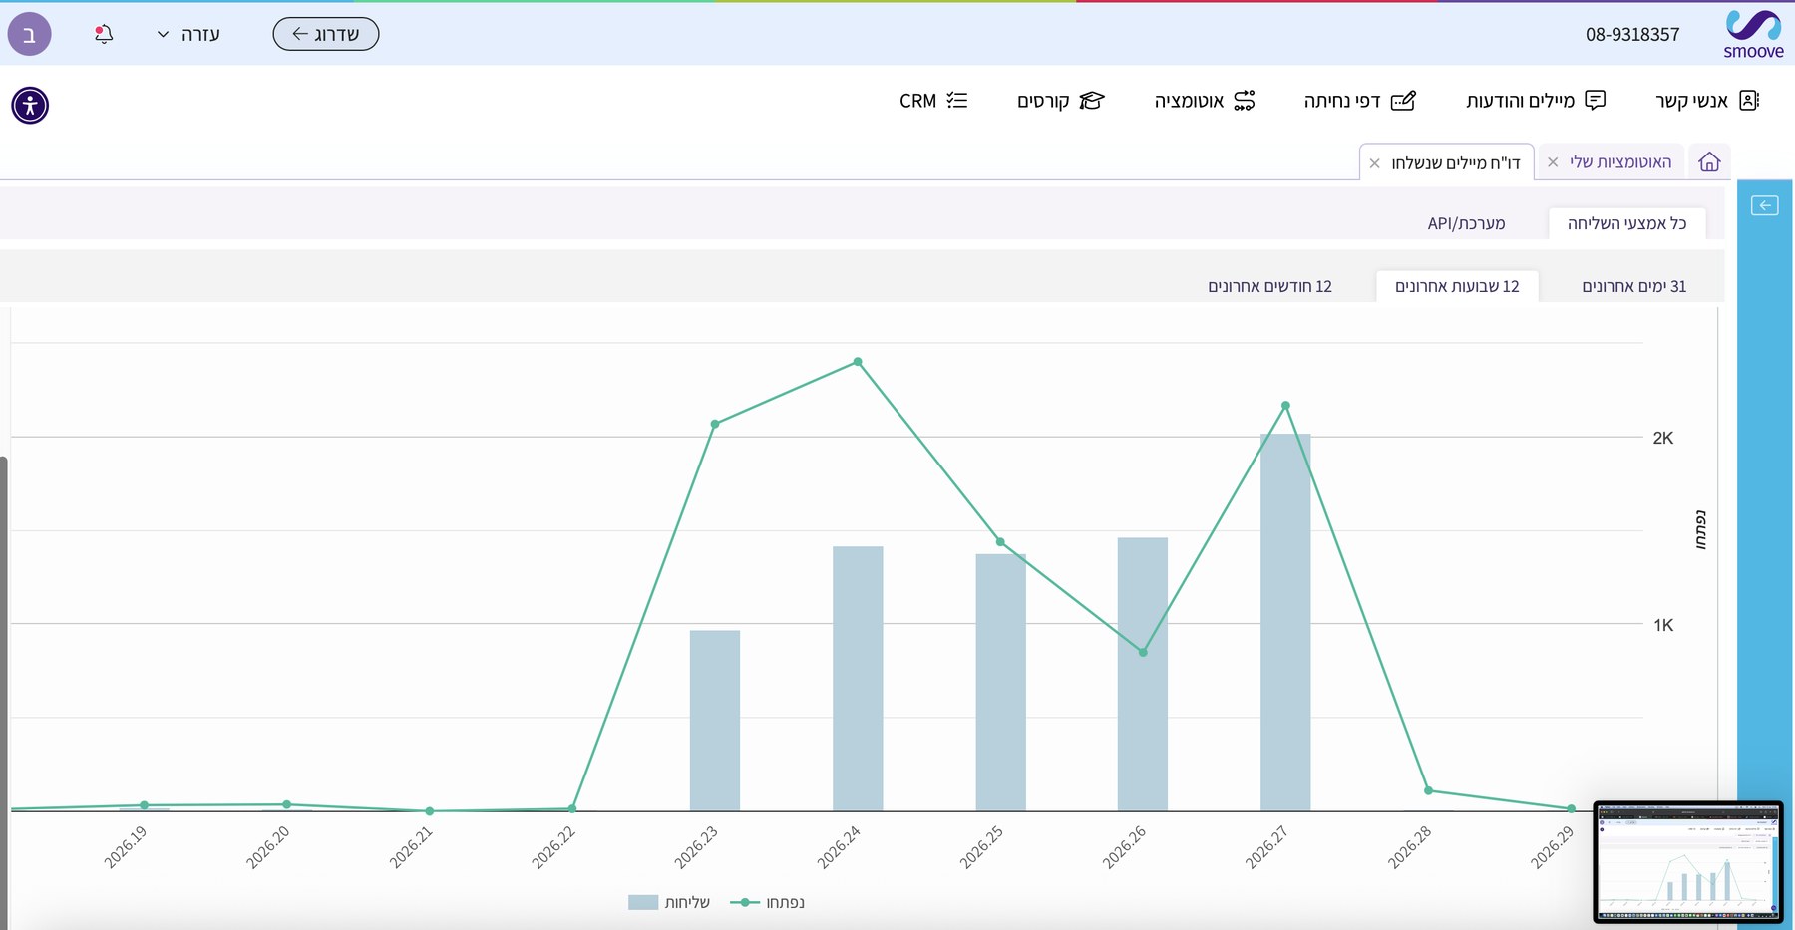Collapse the blue sidebar arrow icon
This screenshot has height=930, width=1795.
tap(1764, 205)
